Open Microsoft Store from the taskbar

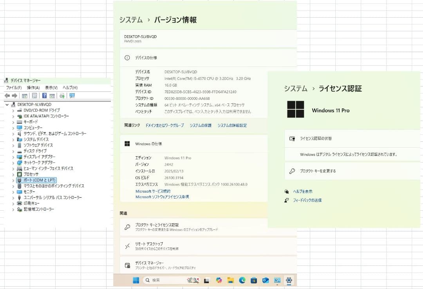coord(254,280)
